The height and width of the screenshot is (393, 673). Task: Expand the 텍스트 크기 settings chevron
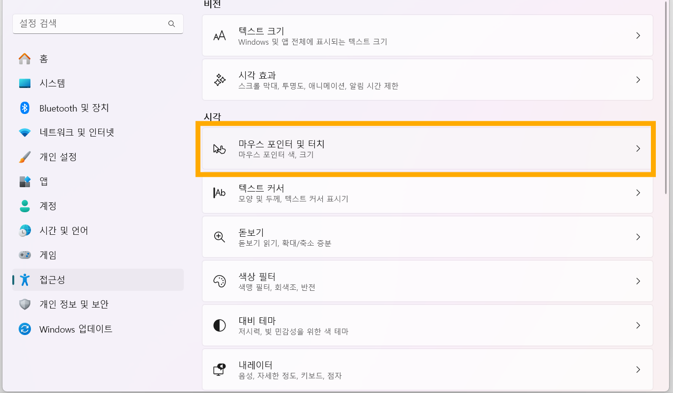[638, 35]
